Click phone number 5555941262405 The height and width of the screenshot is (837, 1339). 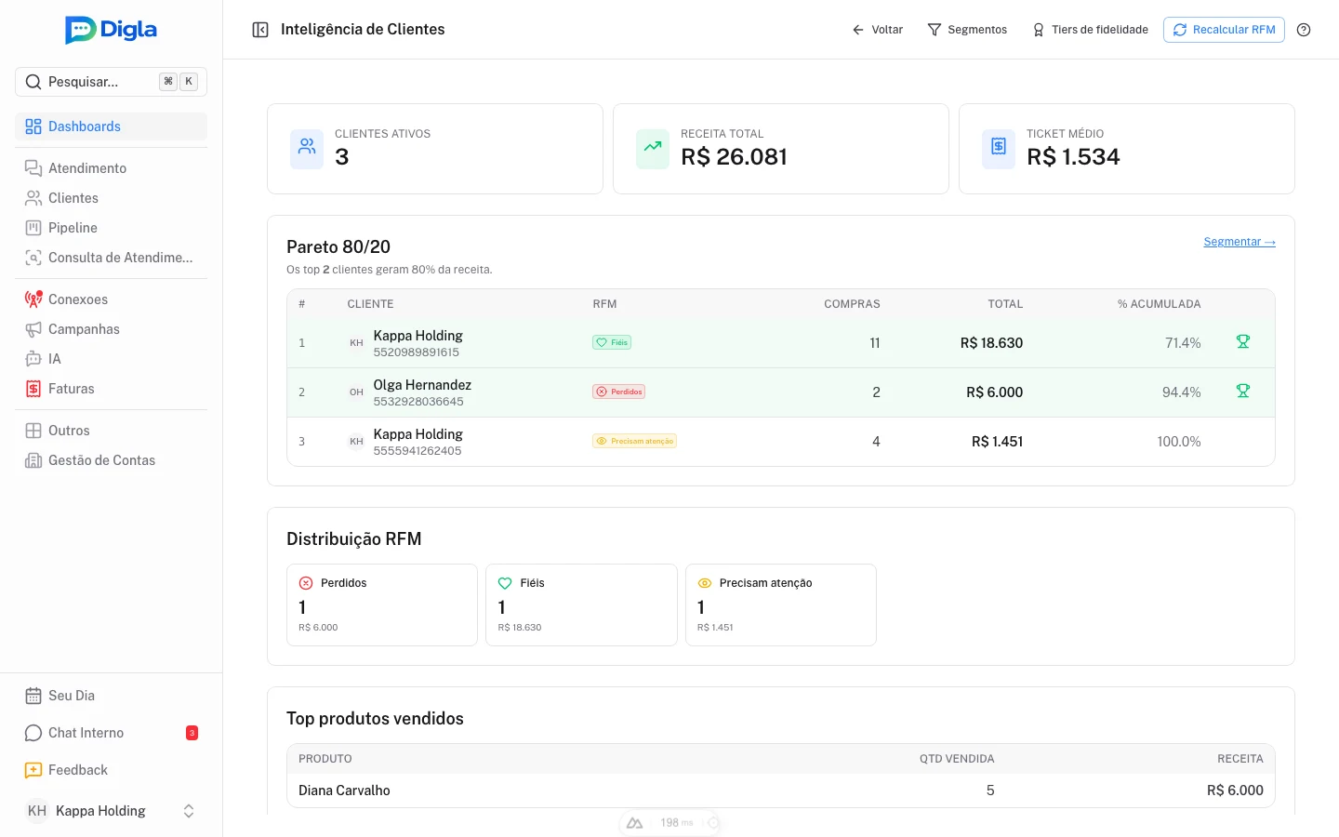click(x=418, y=451)
